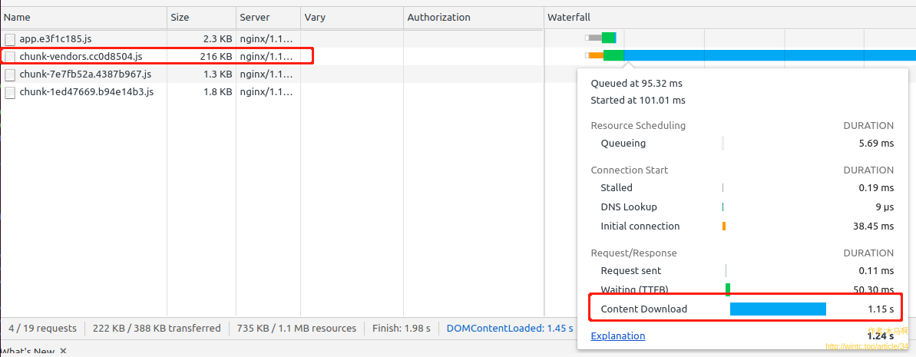Close the What's New drawer tab
The image size is (916, 357).
click(x=63, y=352)
